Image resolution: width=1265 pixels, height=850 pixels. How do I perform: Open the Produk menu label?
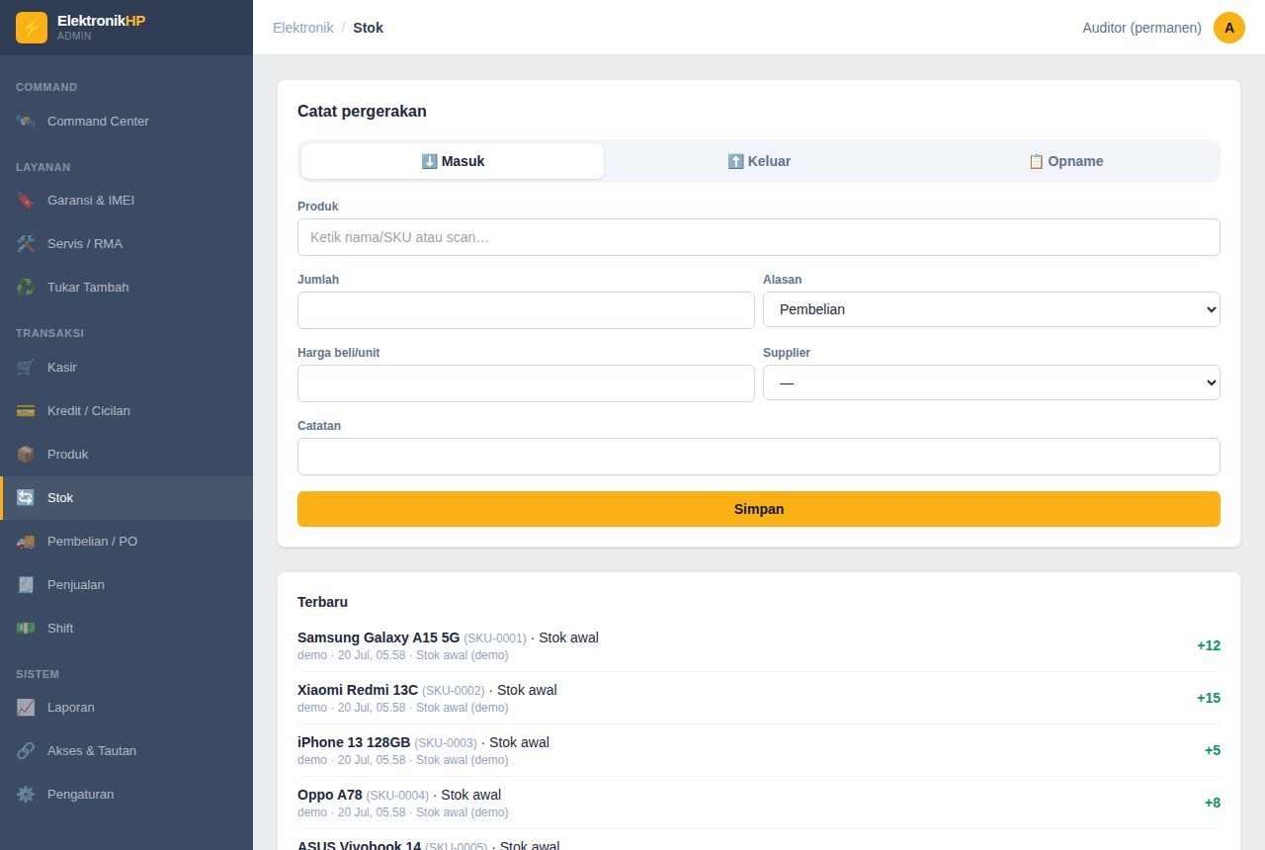(68, 455)
